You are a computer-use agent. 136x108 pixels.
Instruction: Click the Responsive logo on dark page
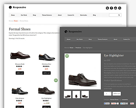click(73, 32)
